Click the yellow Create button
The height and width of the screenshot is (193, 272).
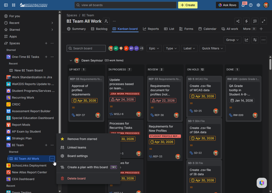pyautogui.click(x=188, y=5)
